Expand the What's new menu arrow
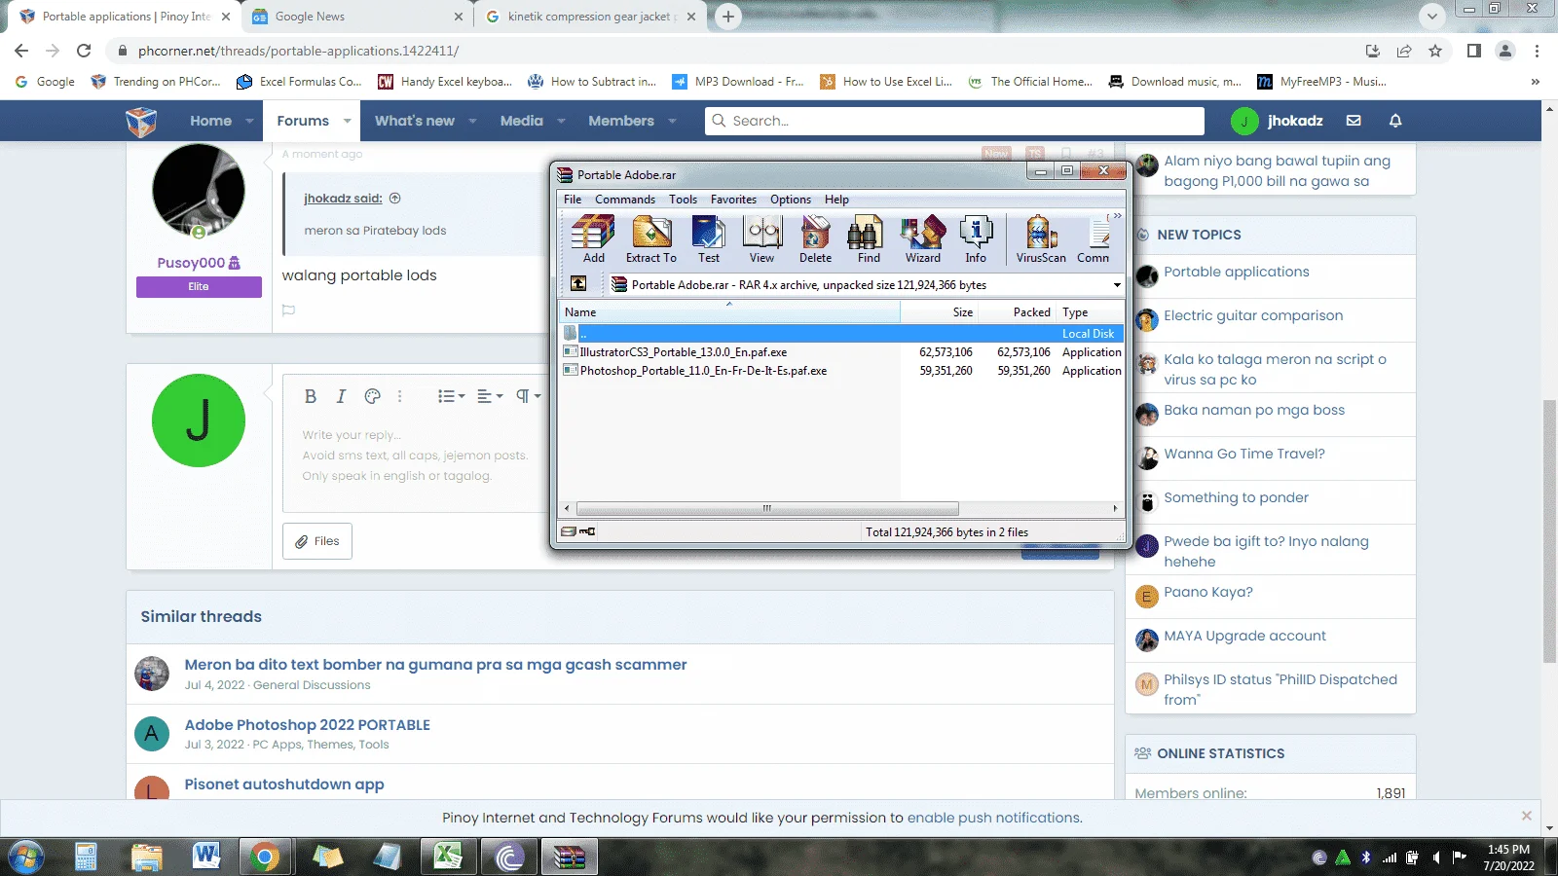The image size is (1558, 876). click(472, 121)
